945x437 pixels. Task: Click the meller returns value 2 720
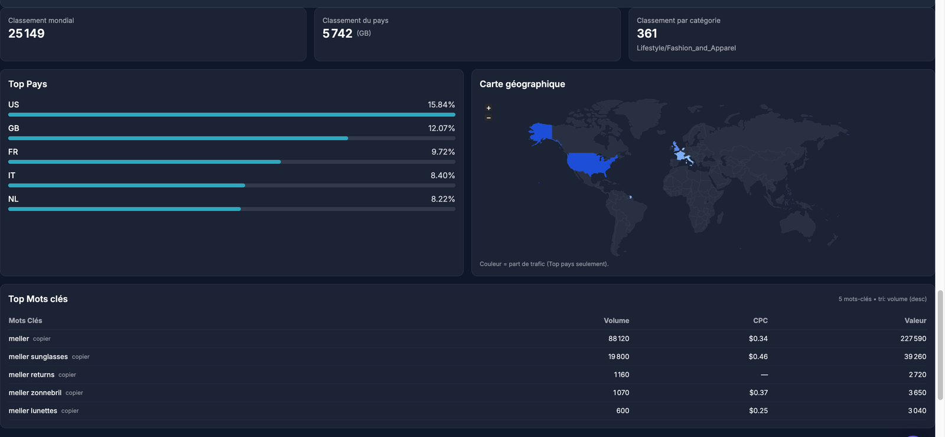[917, 374]
